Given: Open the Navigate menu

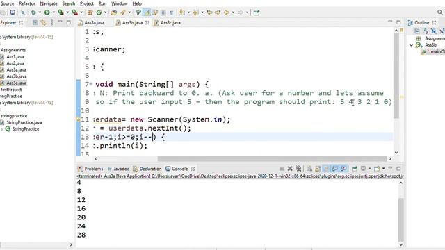Looking at the screenshot, I should click(x=49, y=3).
